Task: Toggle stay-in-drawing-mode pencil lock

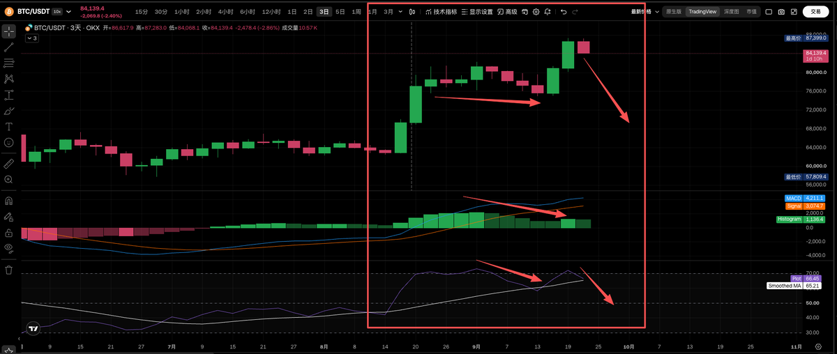Action: [x=9, y=217]
